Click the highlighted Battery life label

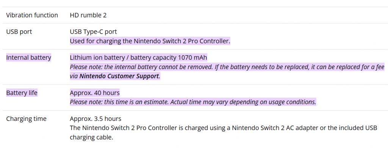coord(22,93)
